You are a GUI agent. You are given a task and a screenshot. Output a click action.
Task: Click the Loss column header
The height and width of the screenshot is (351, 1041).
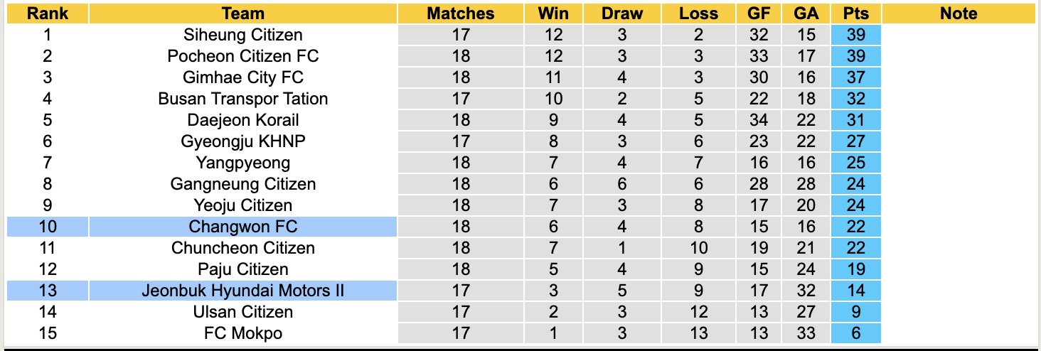698,13
